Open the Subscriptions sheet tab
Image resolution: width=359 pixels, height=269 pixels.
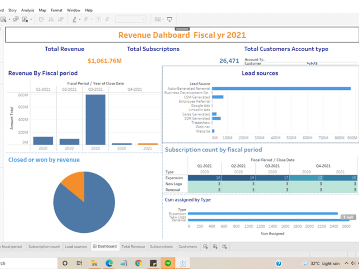click(x=161, y=246)
